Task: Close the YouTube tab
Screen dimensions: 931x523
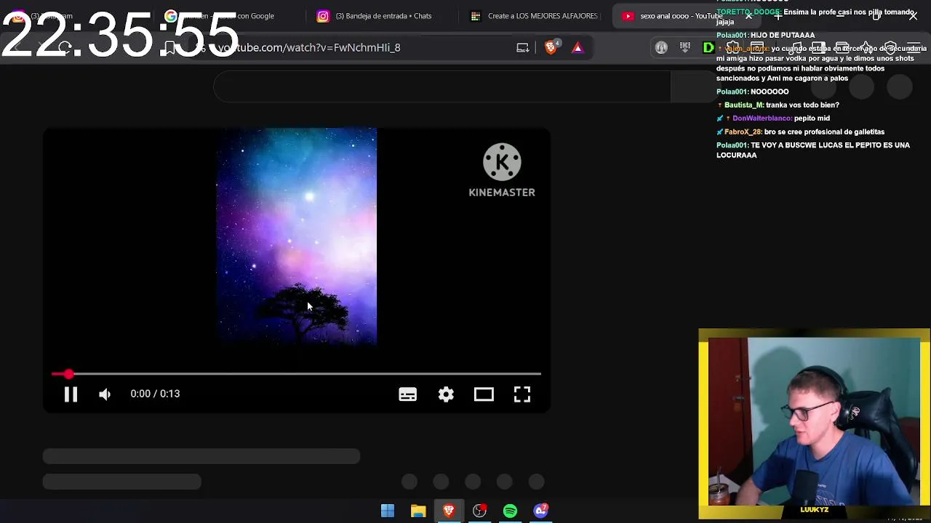Action: click(x=748, y=16)
